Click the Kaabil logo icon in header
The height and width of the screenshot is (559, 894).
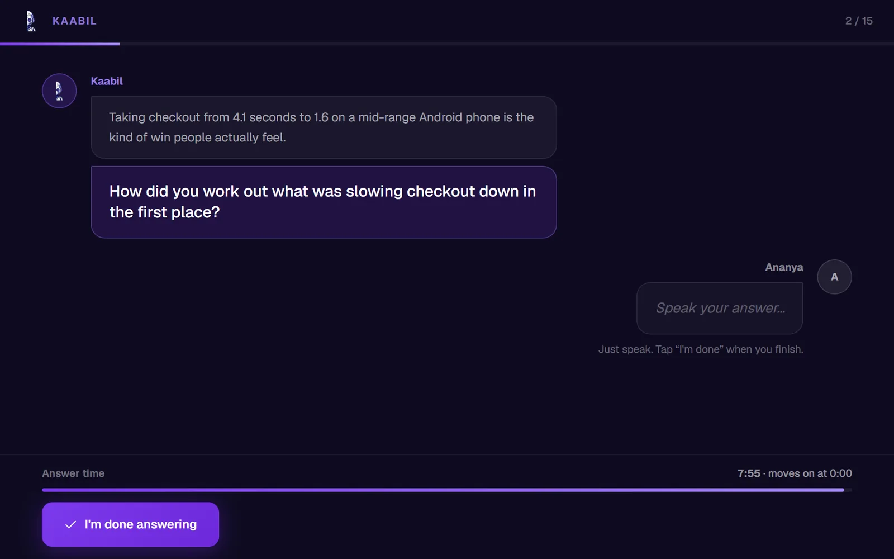[31, 21]
